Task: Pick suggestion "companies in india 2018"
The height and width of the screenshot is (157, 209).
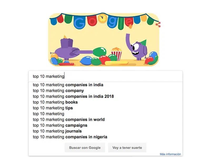Action: 73,97
